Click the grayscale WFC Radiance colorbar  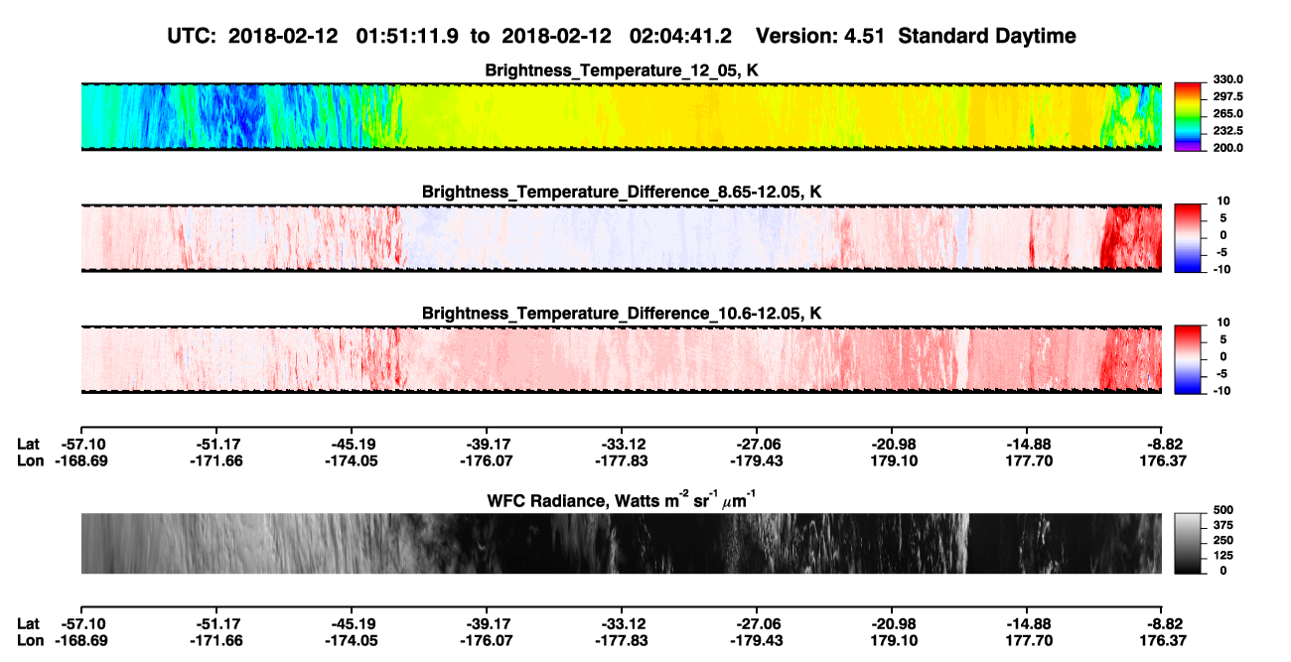click(x=1190, y=543)
